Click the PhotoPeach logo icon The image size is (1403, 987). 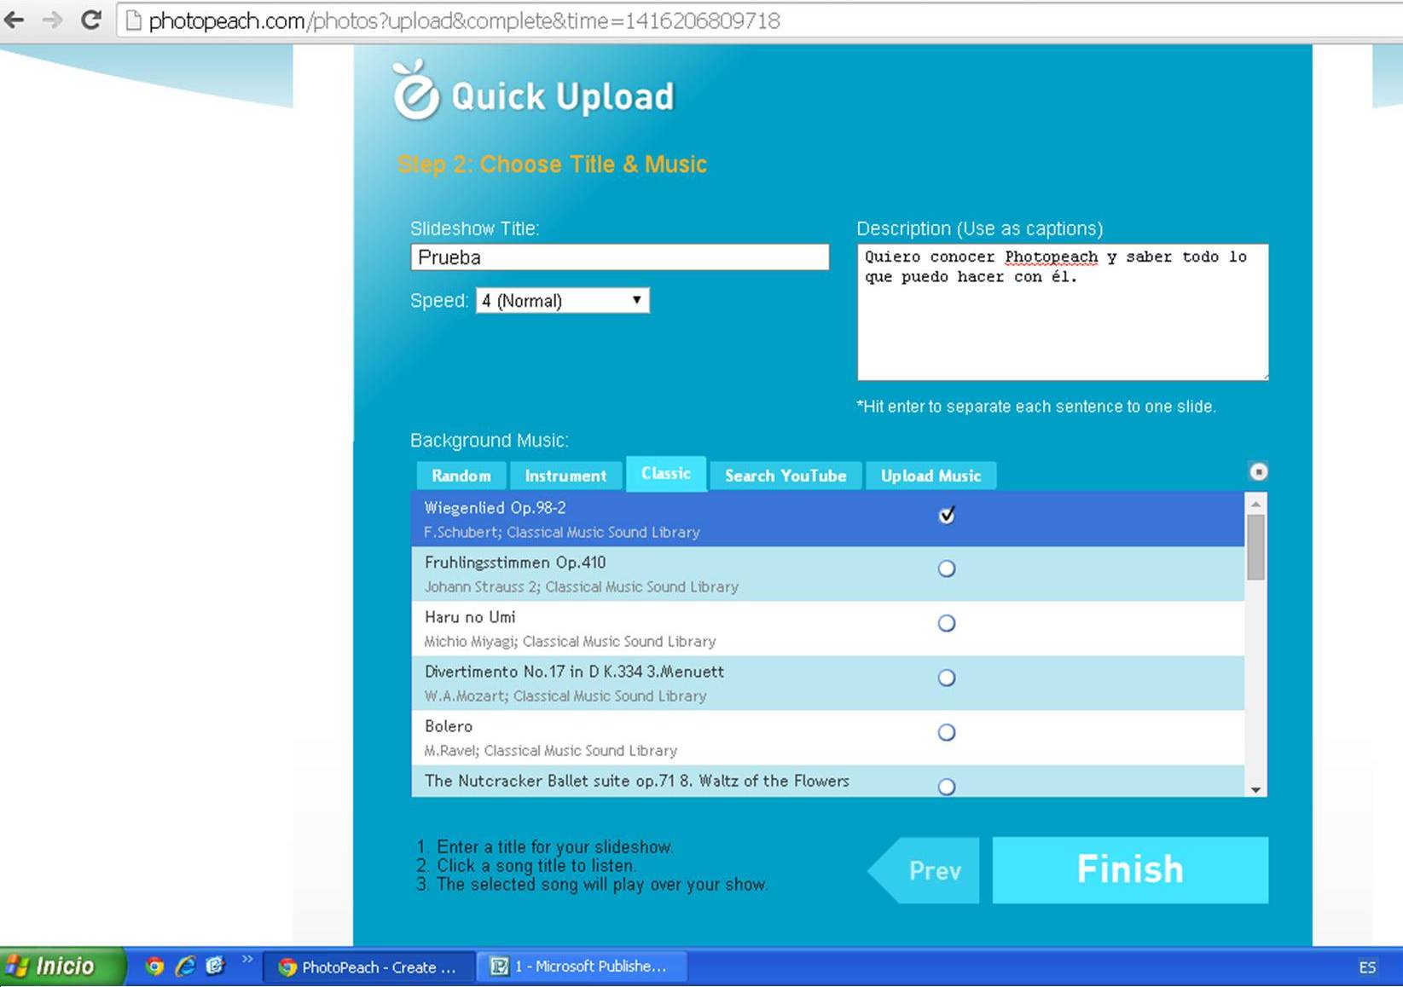tap(416, 91)
